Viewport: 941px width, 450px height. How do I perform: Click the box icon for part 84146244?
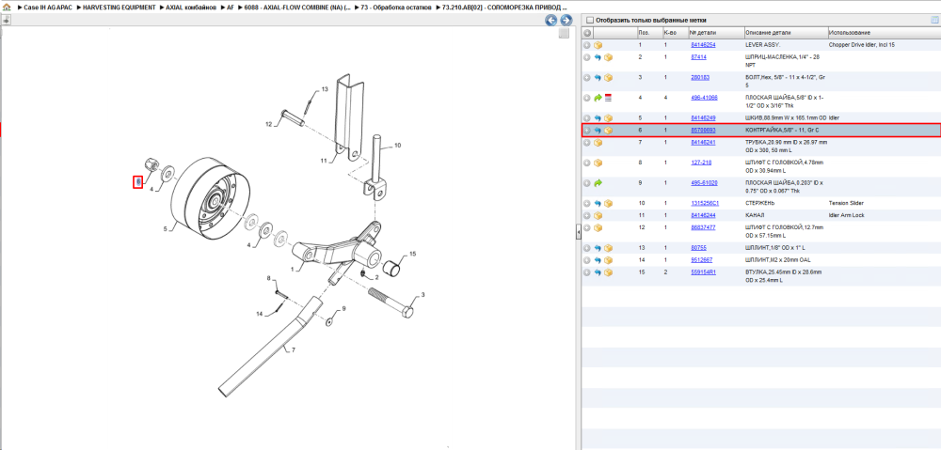coord(598,215)
